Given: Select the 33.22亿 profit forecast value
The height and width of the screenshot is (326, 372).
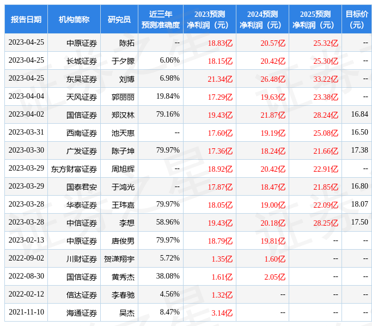Looking at the screenshot, I should click(326, 79).
